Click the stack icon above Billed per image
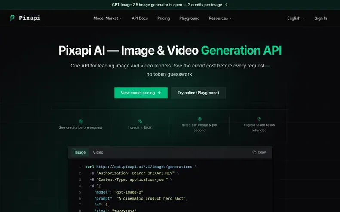340x212 pixels. coord(200,119)
